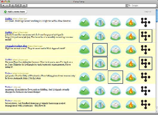The width and height of the screenshot is (158, 115).
Task: Open the 37signals Product Blog link
Action: point(16,46)
